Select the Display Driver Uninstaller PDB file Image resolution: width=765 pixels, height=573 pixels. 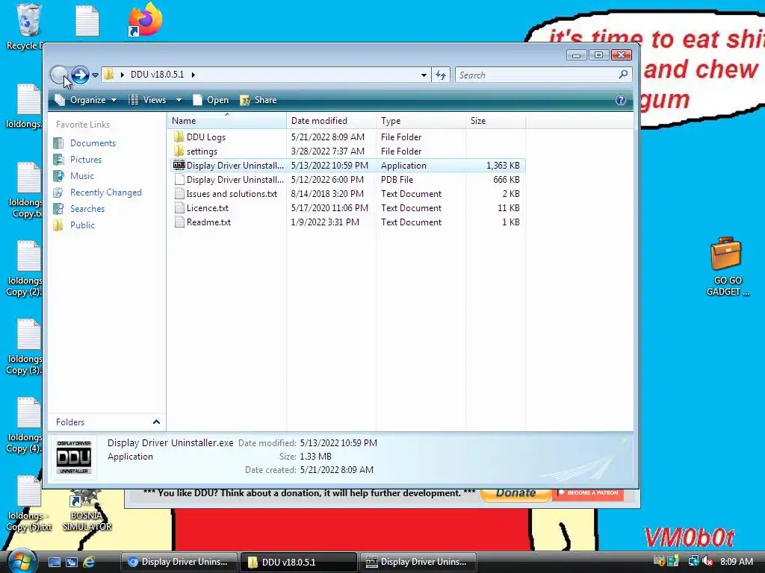click(x=348, y=180)
